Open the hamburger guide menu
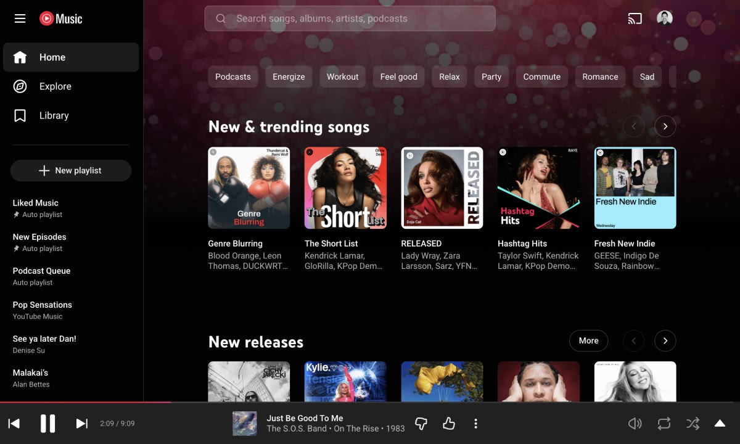740x444 pixels. 20,18
